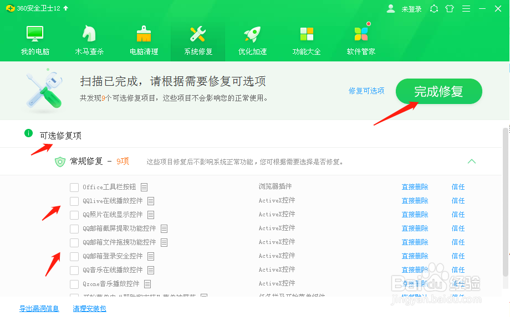This screenshot has height=317, width=510.
Task: Click the 导出漏洞信息 link
Action: [x=39, y=309]
